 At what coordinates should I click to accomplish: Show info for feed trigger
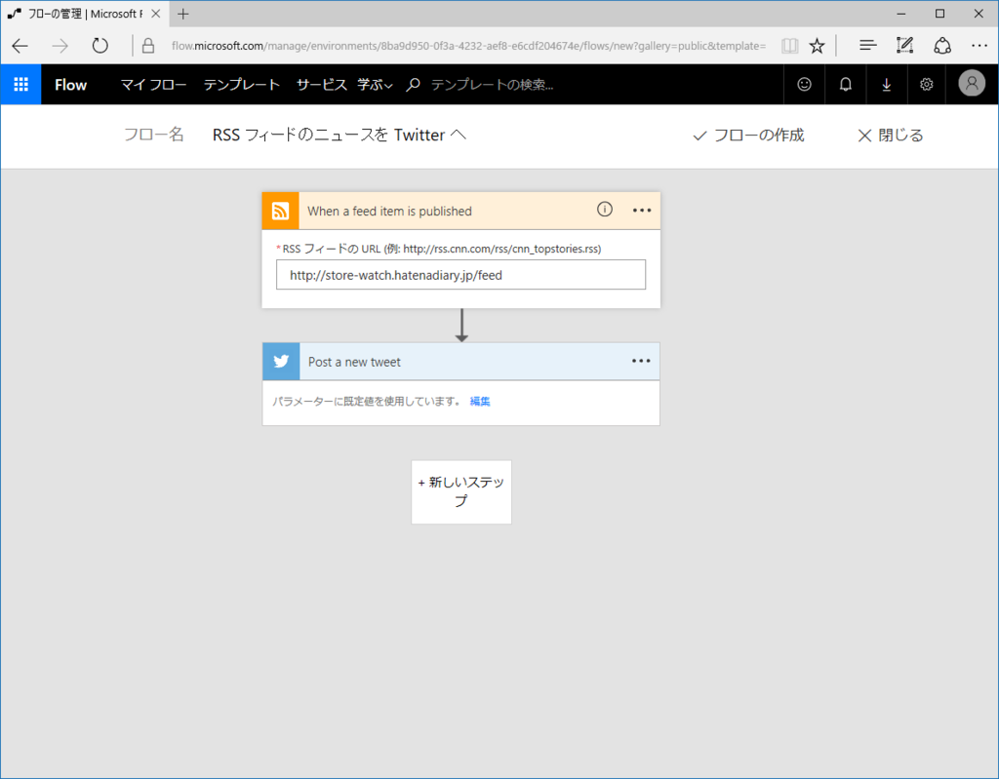coord(605,210)
